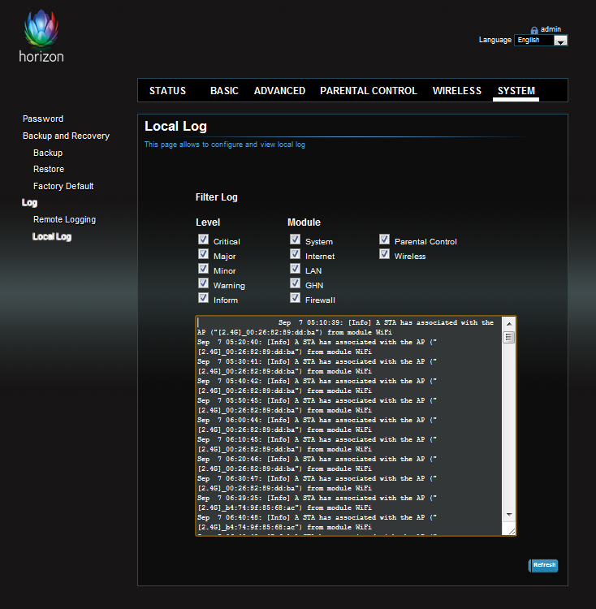Select the WIRELESS tab

pos(457,91)
